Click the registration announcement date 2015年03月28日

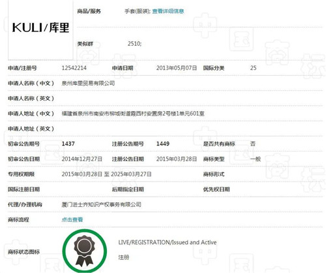[x=177, y=159]
